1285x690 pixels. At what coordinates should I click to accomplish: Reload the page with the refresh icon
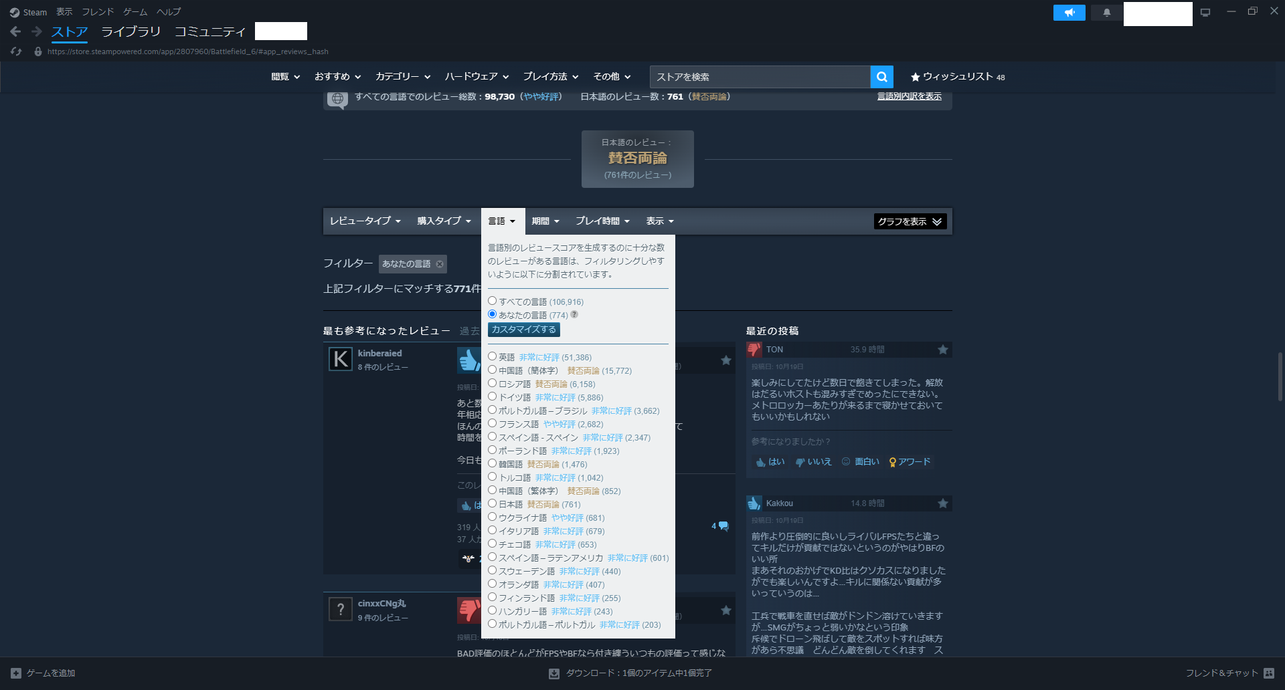click(17, 51)
